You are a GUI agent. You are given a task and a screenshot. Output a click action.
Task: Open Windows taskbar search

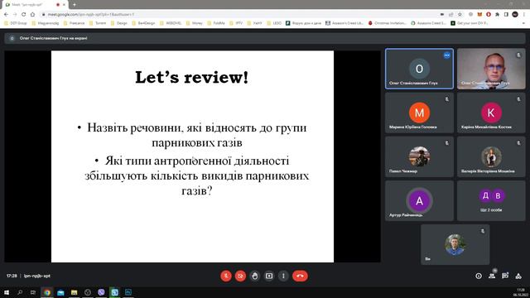pos(20,292)
